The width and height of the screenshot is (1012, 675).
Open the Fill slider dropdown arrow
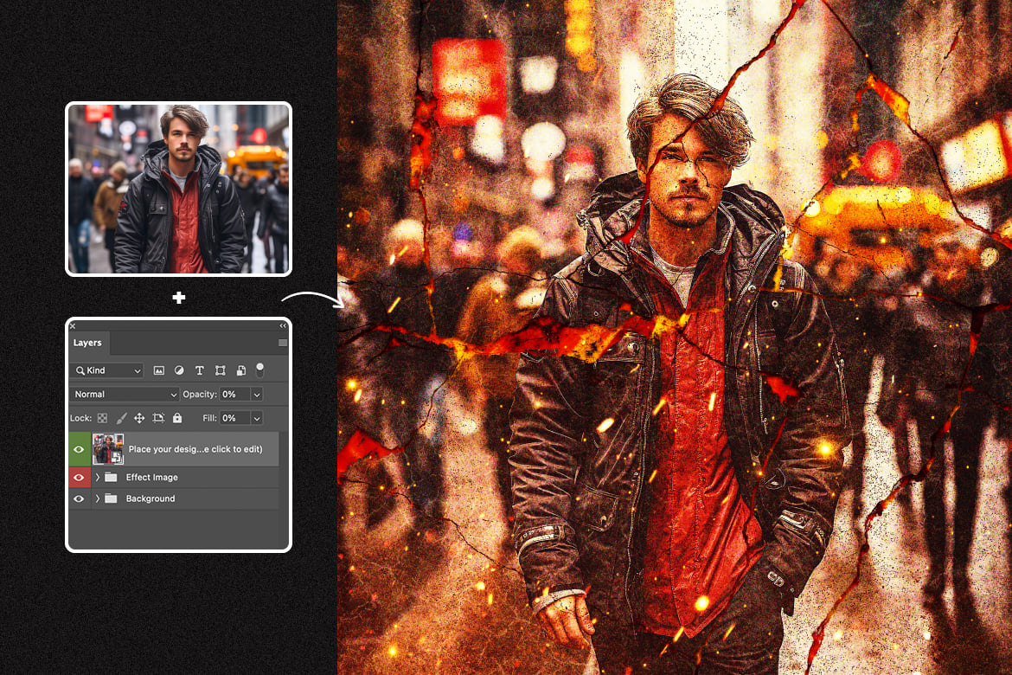(257, 419)
